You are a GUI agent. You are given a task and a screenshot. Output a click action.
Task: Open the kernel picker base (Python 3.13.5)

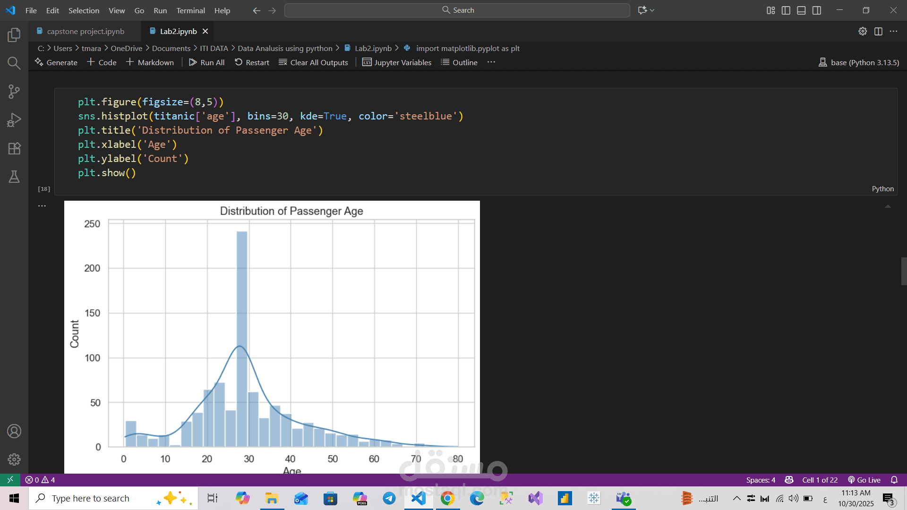point(858,62)
